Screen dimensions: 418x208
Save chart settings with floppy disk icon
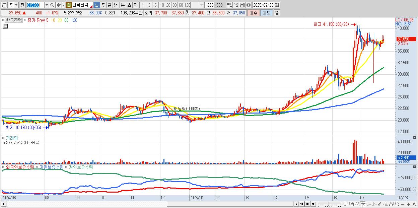pyautogui.click(x=242, y=5)
